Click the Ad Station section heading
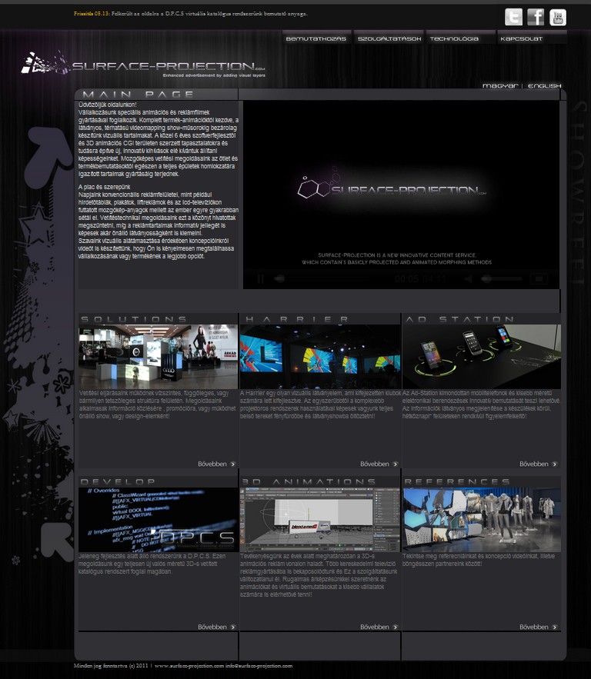The width and height of the screenshot is (591, 679). click(x=459, y=319)
